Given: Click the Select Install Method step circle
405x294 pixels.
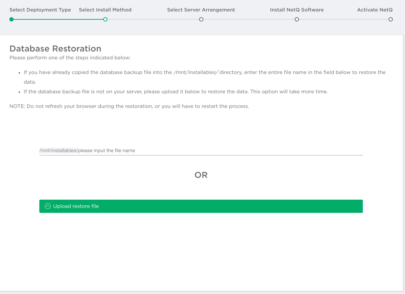Looking at the screenshot, I should pyautogui.click(x=105, y=19).
